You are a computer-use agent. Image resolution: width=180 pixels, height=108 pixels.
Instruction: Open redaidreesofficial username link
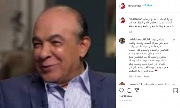click(x=139, y=39)
